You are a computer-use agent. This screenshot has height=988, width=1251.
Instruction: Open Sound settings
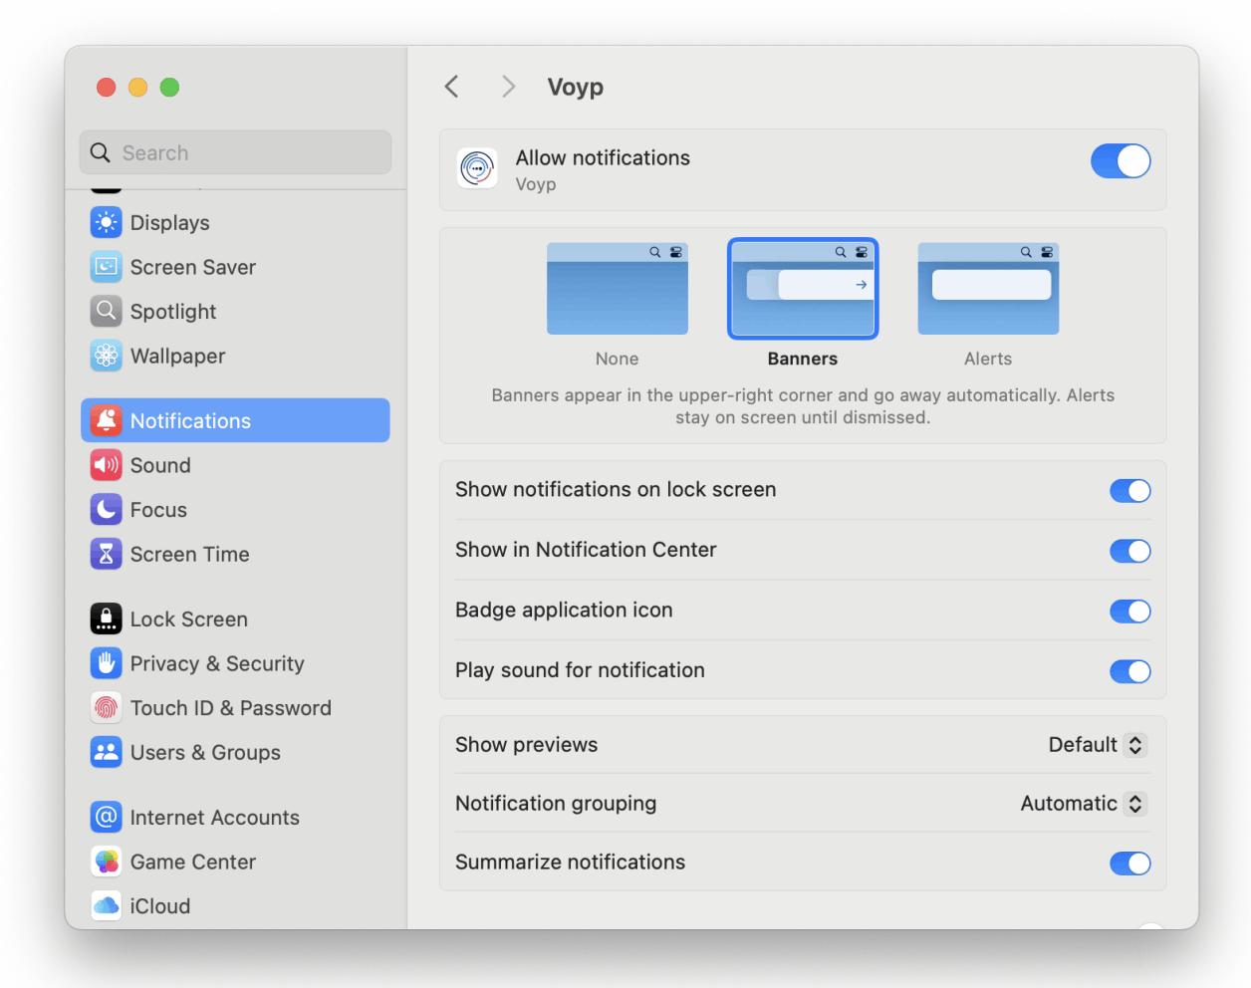pos(160,465)
